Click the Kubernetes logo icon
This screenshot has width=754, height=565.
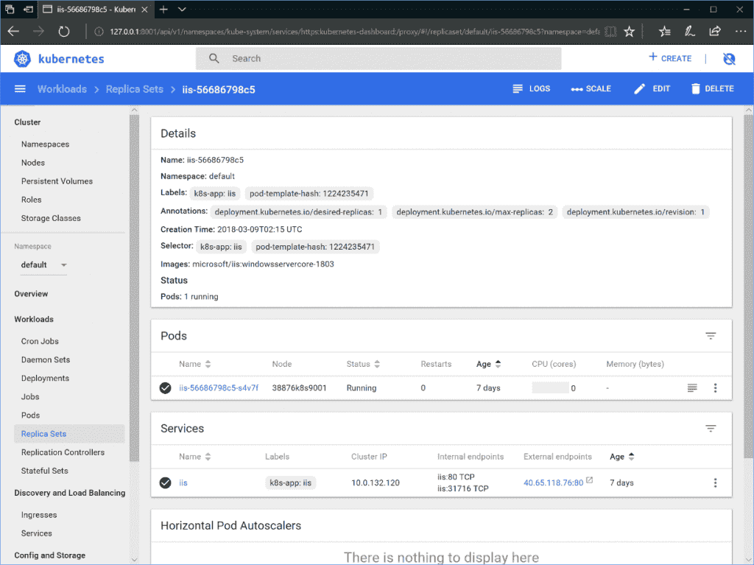click(x=22, y=59)
